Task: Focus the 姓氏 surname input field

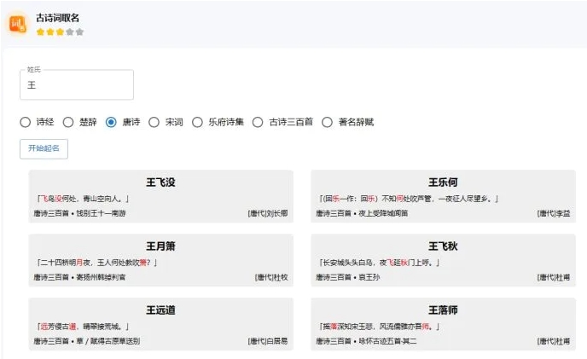Action: (77, 85)
